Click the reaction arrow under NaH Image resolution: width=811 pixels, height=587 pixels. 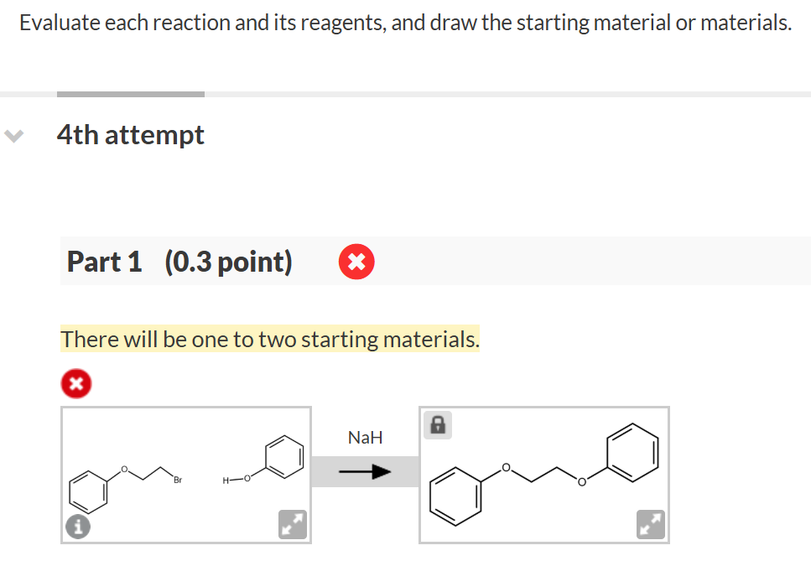tap(365, 471)
